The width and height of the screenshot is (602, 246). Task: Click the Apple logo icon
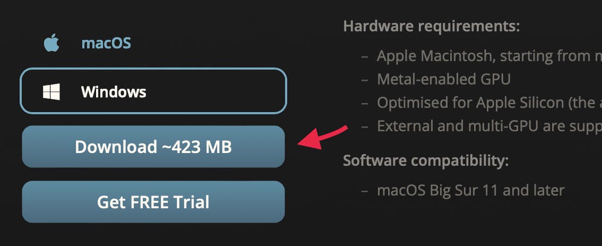point(51,43)
